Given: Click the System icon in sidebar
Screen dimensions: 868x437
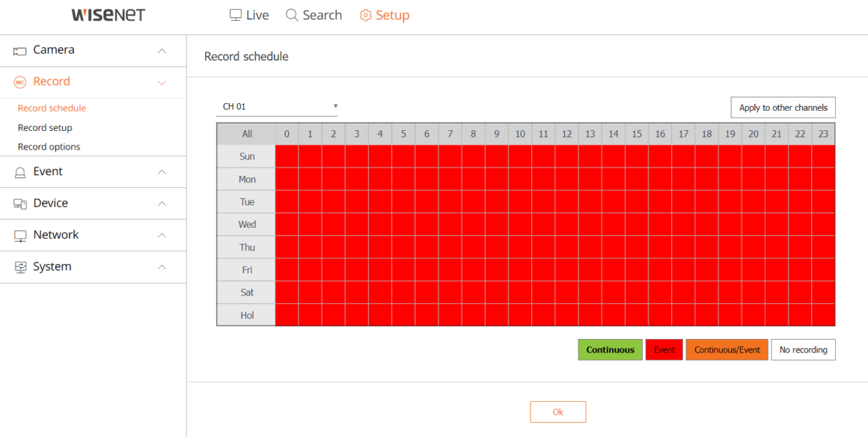Looking at the screenshot, I should point(20,268).
